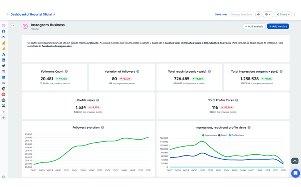Click the Total impressions value 1.238.528
The image size is (301, 187).
tap(249, 79)
